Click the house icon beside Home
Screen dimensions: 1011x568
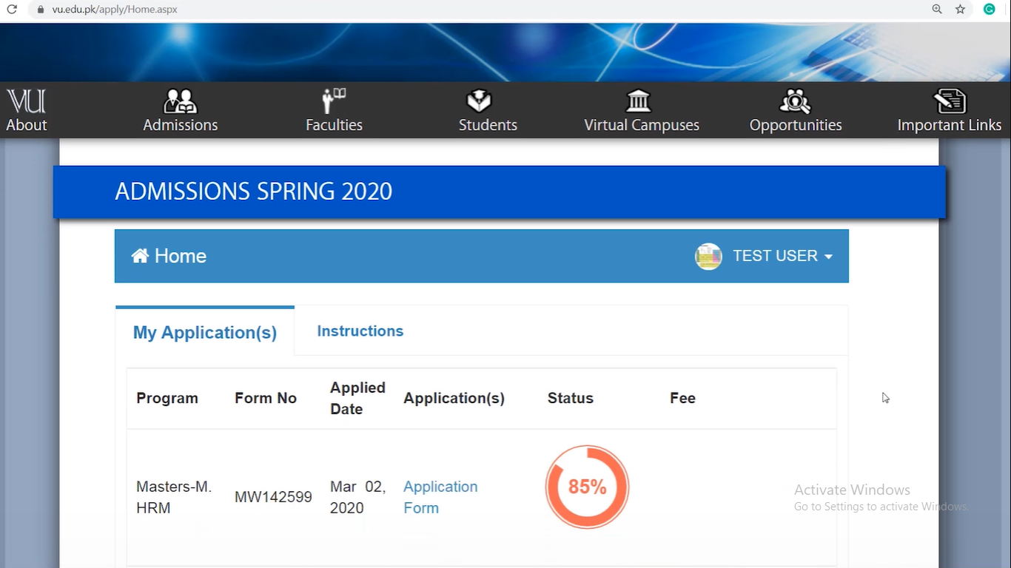[140, 256]
